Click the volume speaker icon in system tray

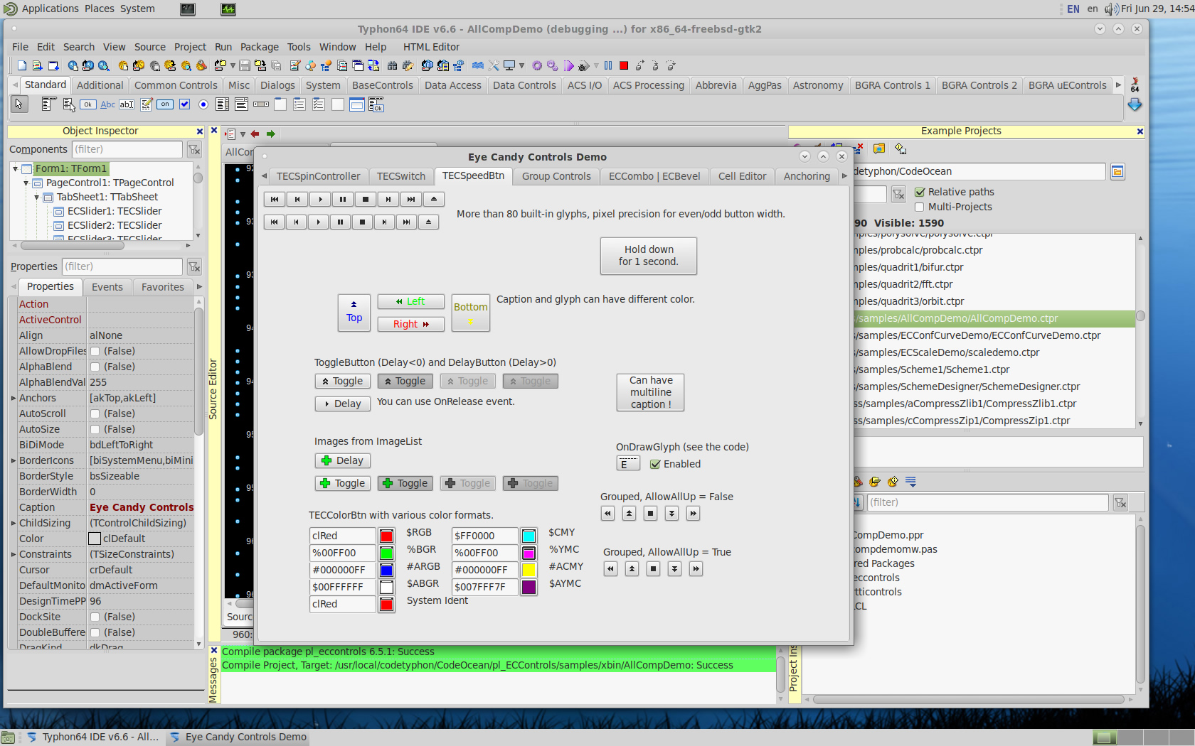tap(1111, 9)
